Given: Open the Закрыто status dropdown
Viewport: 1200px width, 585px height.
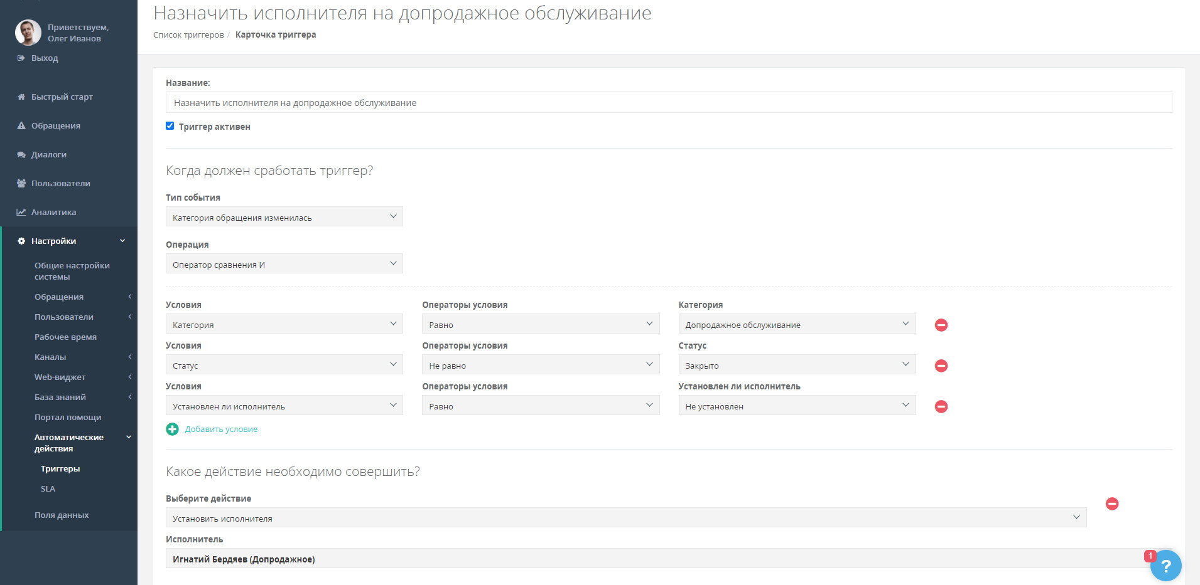Looking at the screenshot, I should click(x=797, y=365).
